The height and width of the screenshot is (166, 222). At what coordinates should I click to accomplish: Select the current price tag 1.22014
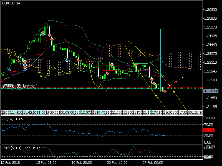(211, 91)
